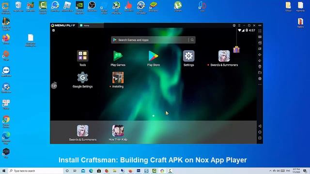Decrease volume in the MEmu sidebar
Image resolution: width=310 pixels, height=174 pixels.
point(260,60)
